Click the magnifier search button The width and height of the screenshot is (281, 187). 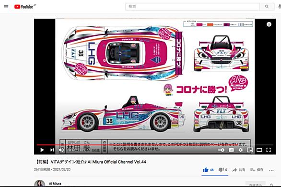[267, 7]
